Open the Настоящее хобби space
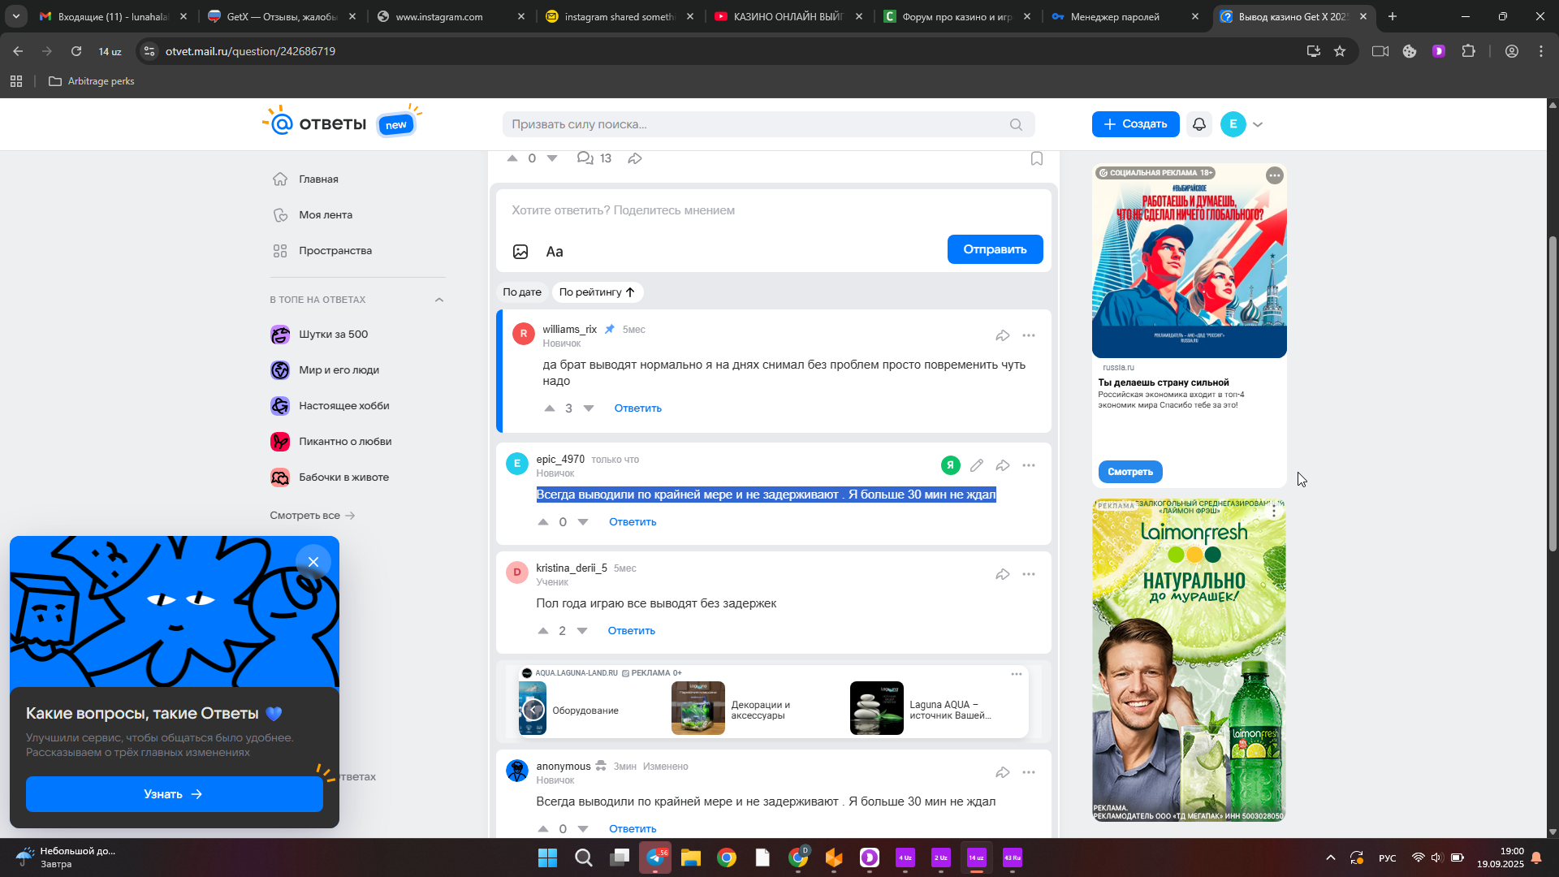 (343, 406)
